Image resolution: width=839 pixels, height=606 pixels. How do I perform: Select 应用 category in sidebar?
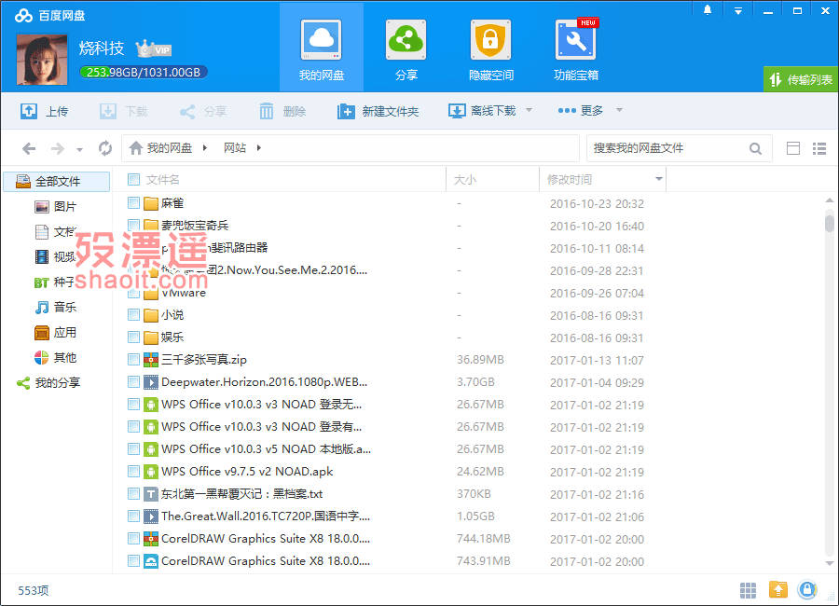tap(56, 333)
